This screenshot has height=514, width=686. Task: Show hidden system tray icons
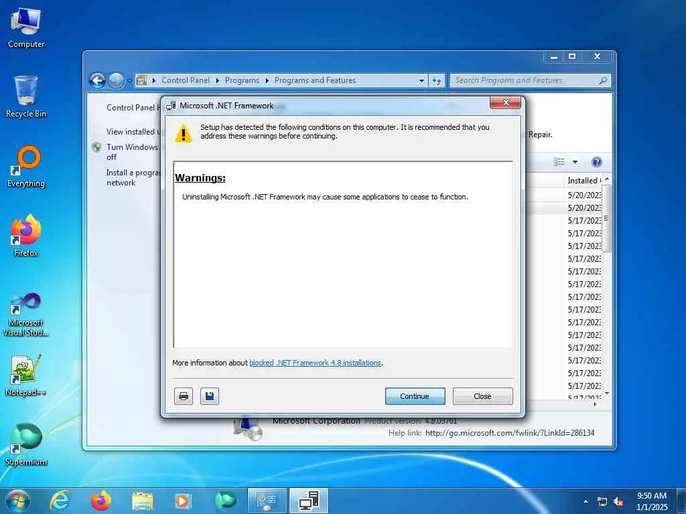[x=586, y=501]
